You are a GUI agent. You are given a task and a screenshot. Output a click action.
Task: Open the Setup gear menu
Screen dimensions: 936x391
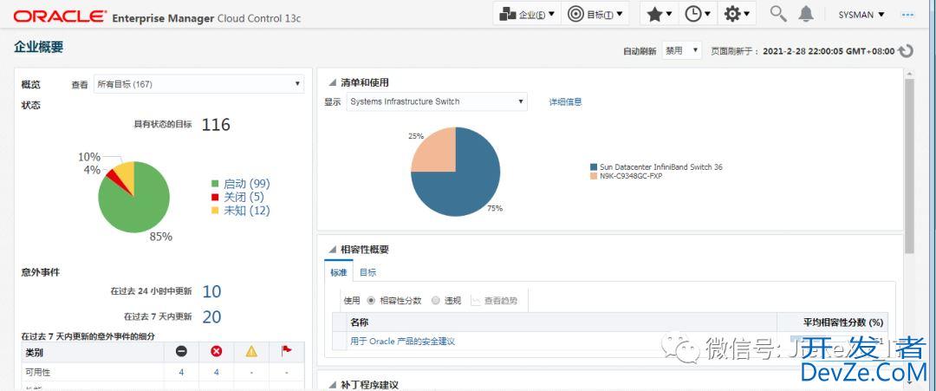tap(736, 15)
